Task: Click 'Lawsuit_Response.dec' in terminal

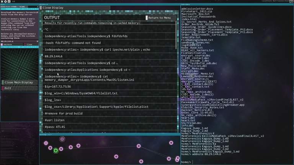Action: point(197,76)
